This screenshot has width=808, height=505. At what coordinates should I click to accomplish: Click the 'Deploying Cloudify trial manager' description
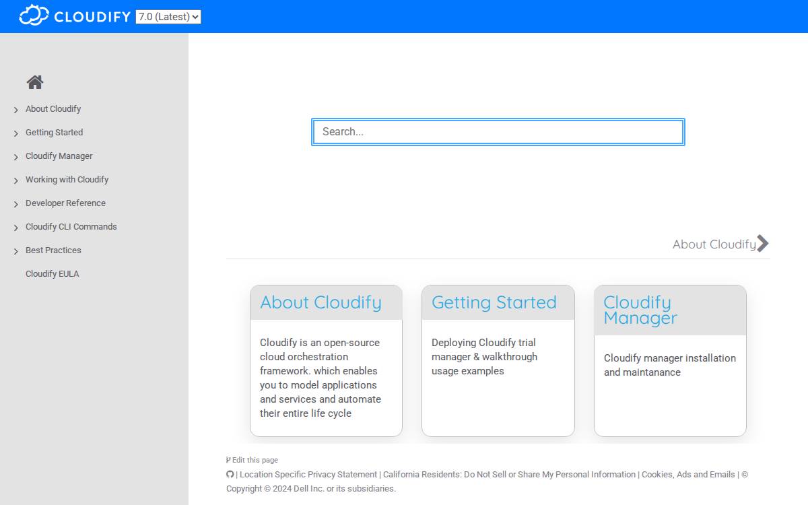pos(485,357)
